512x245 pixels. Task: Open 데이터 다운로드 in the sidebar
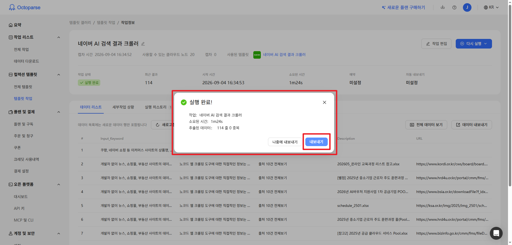(x=26, y=61)
